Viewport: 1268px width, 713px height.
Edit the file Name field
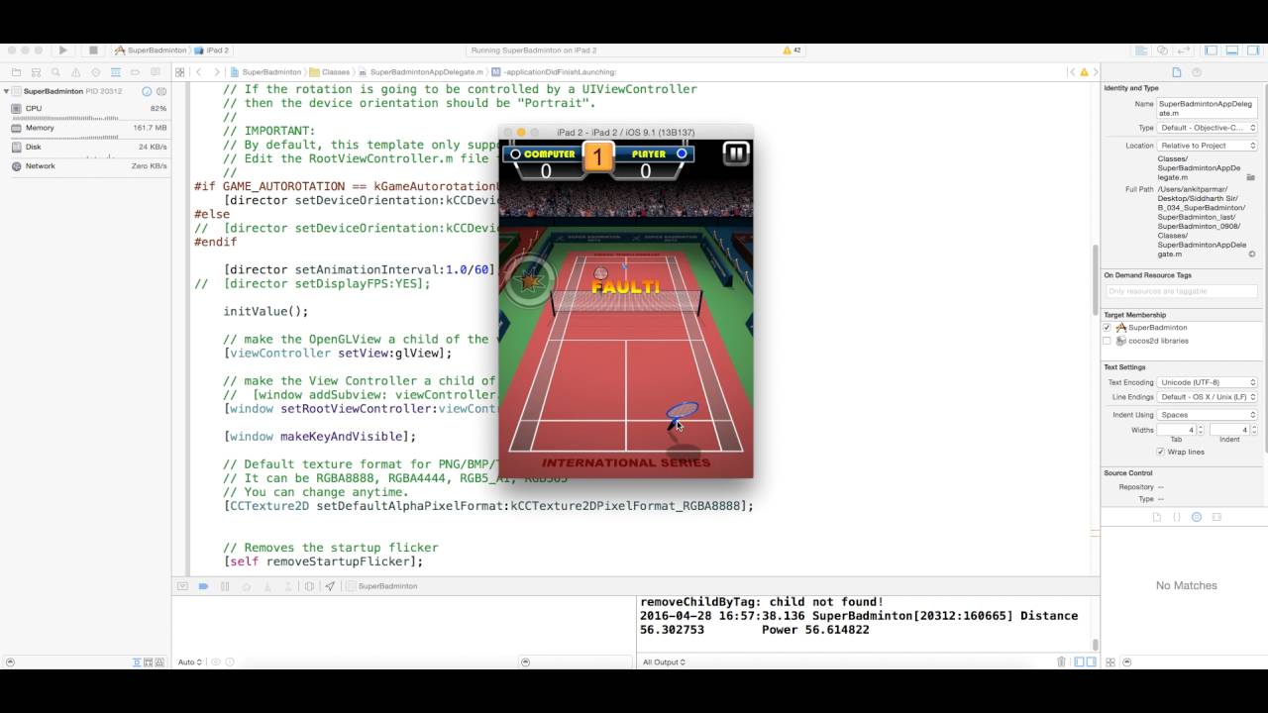1207,108
